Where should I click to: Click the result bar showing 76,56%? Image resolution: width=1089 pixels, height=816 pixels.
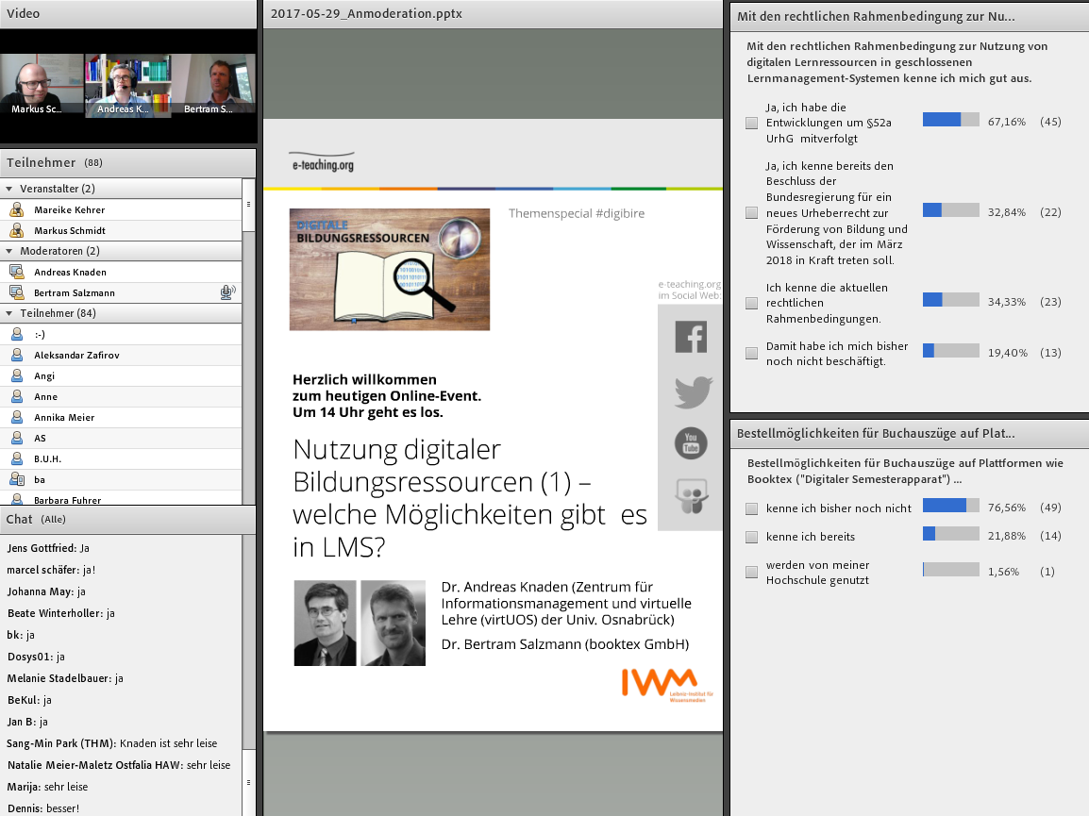point(951,506)
